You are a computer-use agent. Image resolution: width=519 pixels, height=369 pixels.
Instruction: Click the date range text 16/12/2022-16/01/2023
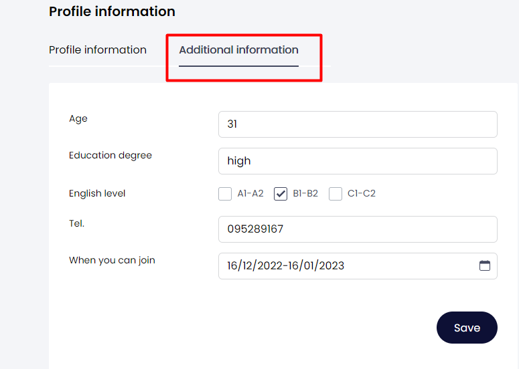coord(286,266)
